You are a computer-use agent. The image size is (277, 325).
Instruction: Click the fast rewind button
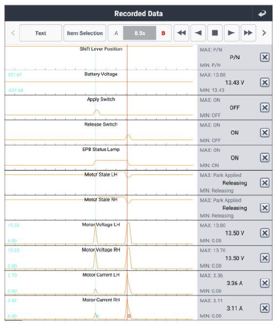(182, 33)
